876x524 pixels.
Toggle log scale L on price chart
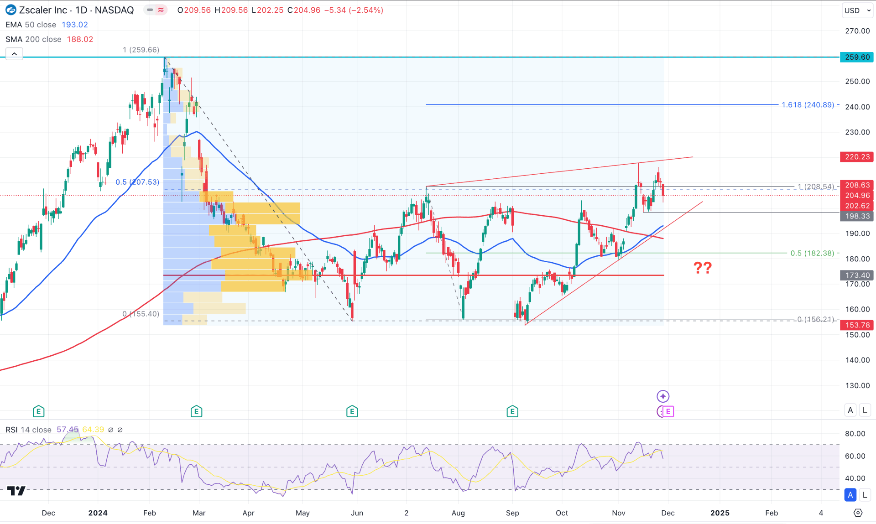pyautogui.click(x=865, y=410)
